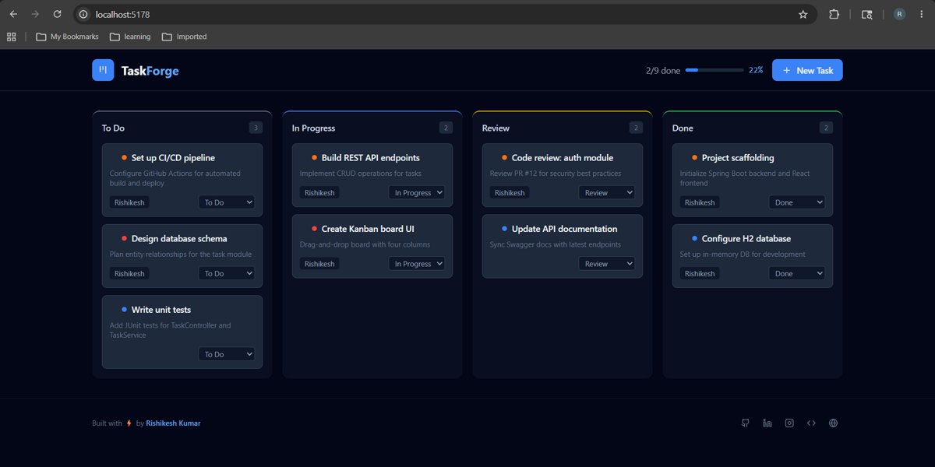Open the apps grid in bookmarks bar
935x467 pixels.
tap(11, 37)
